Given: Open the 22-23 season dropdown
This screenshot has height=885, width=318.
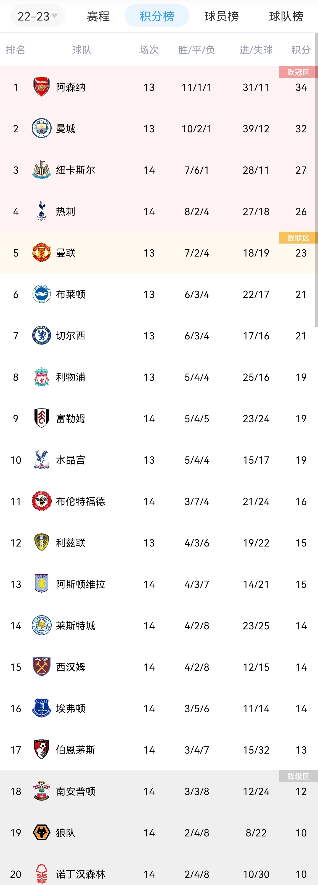Looking at the screenshot, I should pyautogui.click(x=38, y=16).
